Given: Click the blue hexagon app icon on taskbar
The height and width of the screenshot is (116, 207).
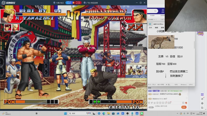Looking at the screenshot, I should [x=137, y=113].
